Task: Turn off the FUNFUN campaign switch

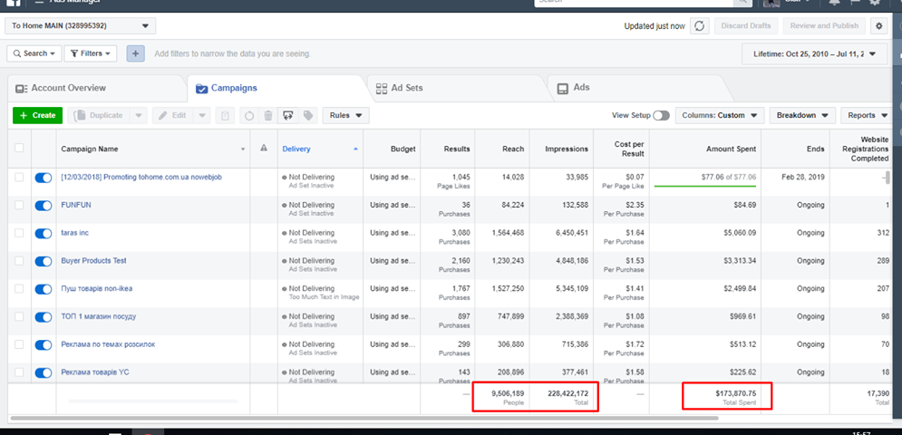Action: click(x=43, y=206)
